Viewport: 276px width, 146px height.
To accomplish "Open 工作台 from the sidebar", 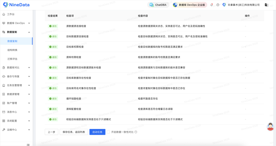I will [11, 14].
